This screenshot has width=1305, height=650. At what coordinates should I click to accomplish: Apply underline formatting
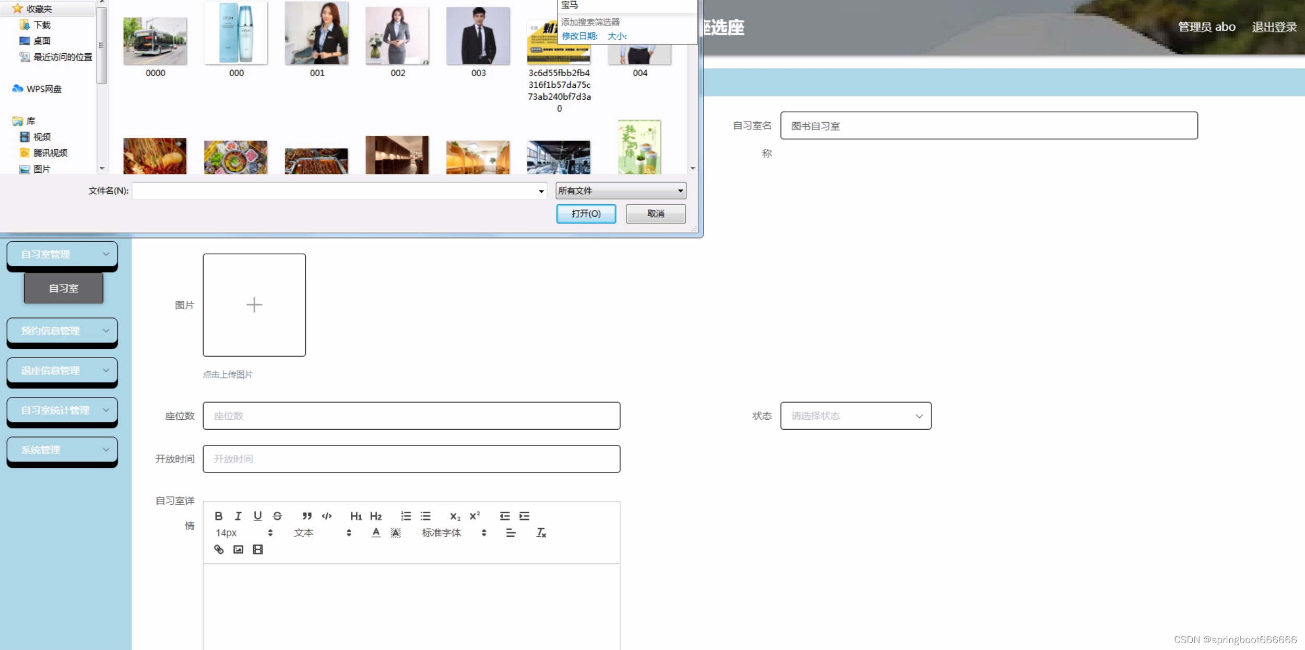tap(258, 516)
